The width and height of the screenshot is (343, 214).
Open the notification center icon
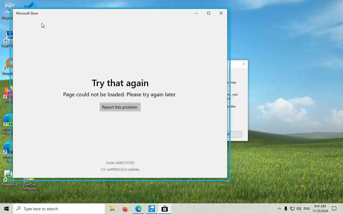pos(334,209)
